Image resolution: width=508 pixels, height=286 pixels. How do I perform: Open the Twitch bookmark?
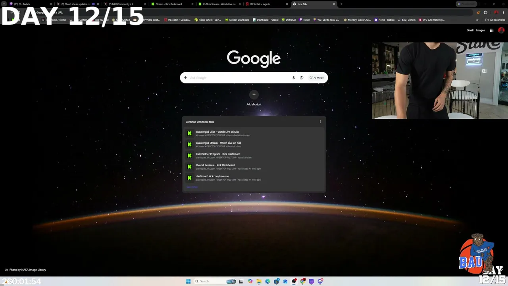coord(304,20)
